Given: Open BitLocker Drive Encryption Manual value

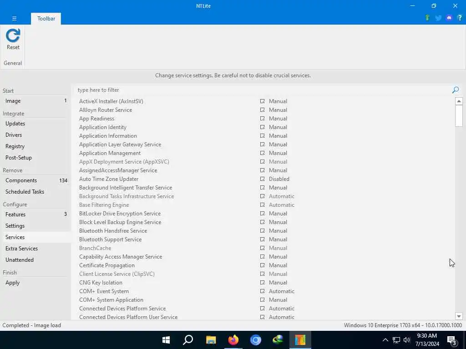Looking at the screenshot, I should [x=278, y=214].
